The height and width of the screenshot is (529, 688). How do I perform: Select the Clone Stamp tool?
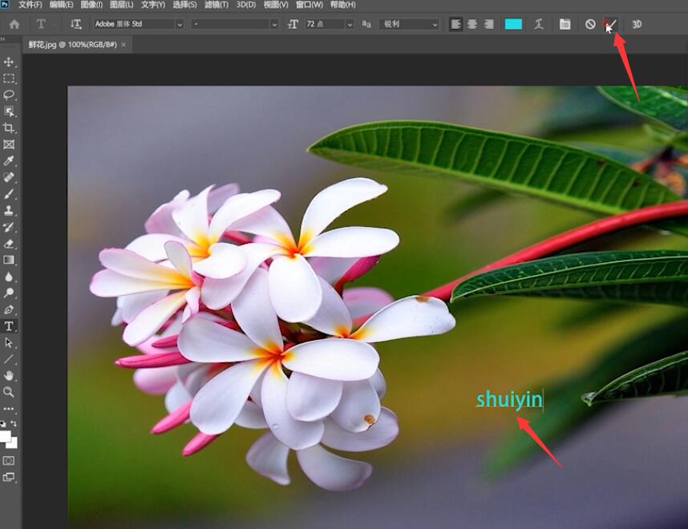pyautogui.click(x=9, y=211)
